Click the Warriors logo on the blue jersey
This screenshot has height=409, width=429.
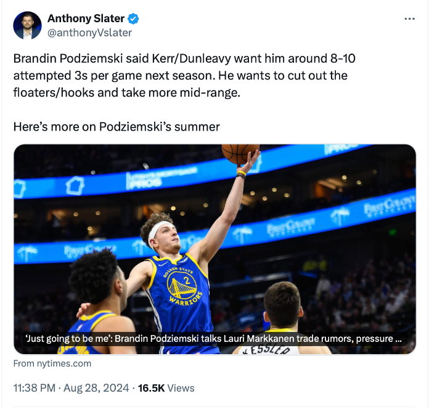(x=181, y=286)
